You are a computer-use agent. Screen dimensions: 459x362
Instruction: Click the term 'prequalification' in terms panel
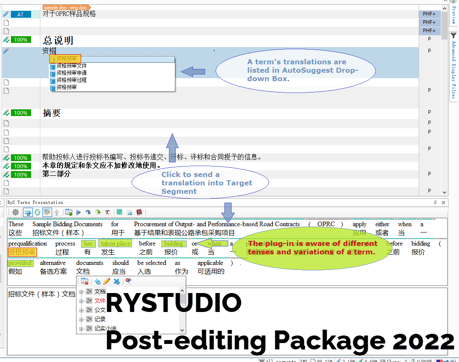[x=27, y=244]
